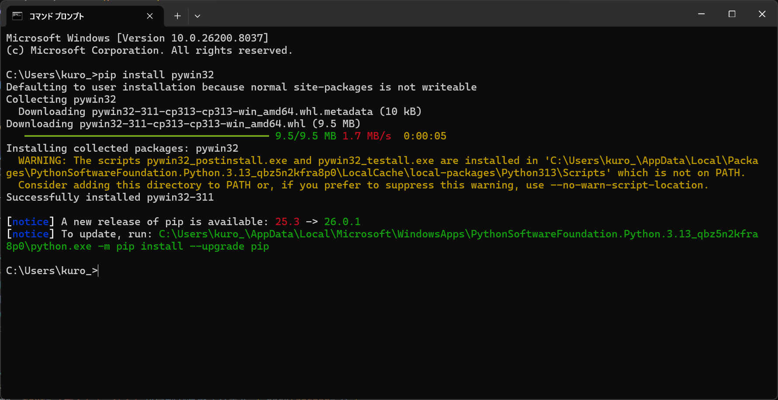Click the "Successfully installed pywin32-311" line
This screenshot has width=778, height=400.
pos(110,197)
